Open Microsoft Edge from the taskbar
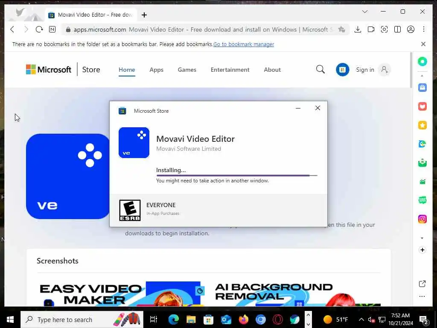Viewport: 437px width, 328px height. (173, 319)
